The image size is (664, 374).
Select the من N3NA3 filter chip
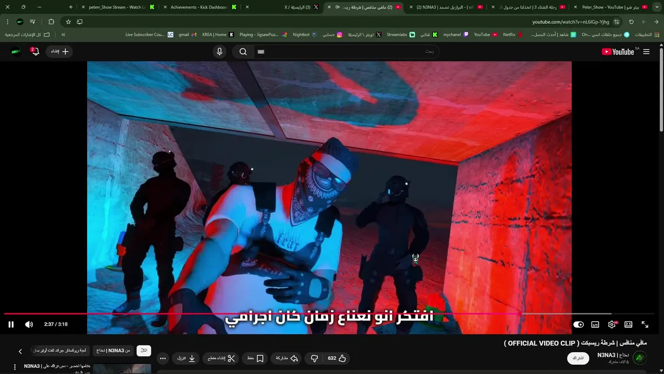pyautogui.click(x=113, y=351)
